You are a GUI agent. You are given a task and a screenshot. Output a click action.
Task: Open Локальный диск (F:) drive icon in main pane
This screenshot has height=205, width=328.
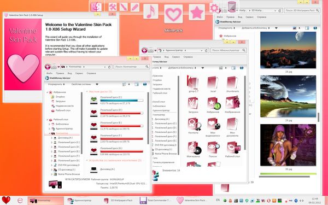[x=93, y=138]
